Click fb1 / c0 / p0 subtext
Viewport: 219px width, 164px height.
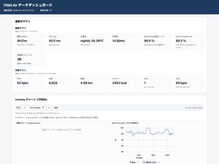coord(149,87)
